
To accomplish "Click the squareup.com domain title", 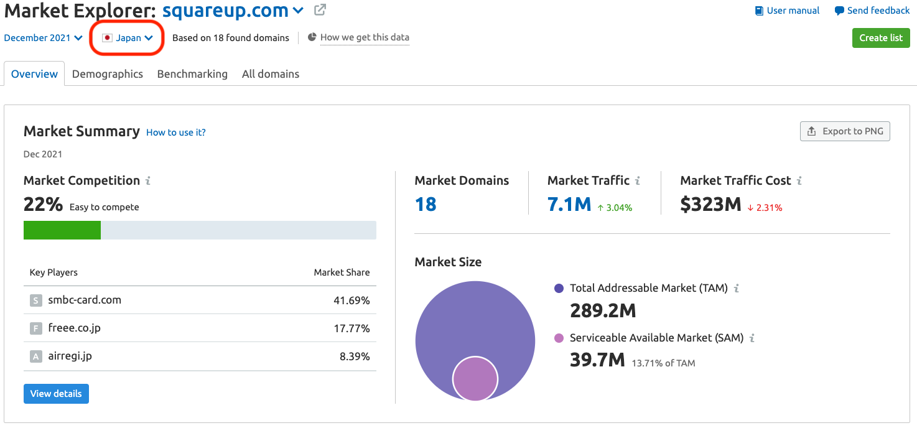I will click(x=225, y=11).
